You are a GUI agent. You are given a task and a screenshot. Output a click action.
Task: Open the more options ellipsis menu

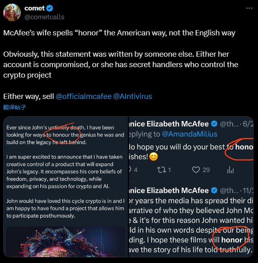249,8
